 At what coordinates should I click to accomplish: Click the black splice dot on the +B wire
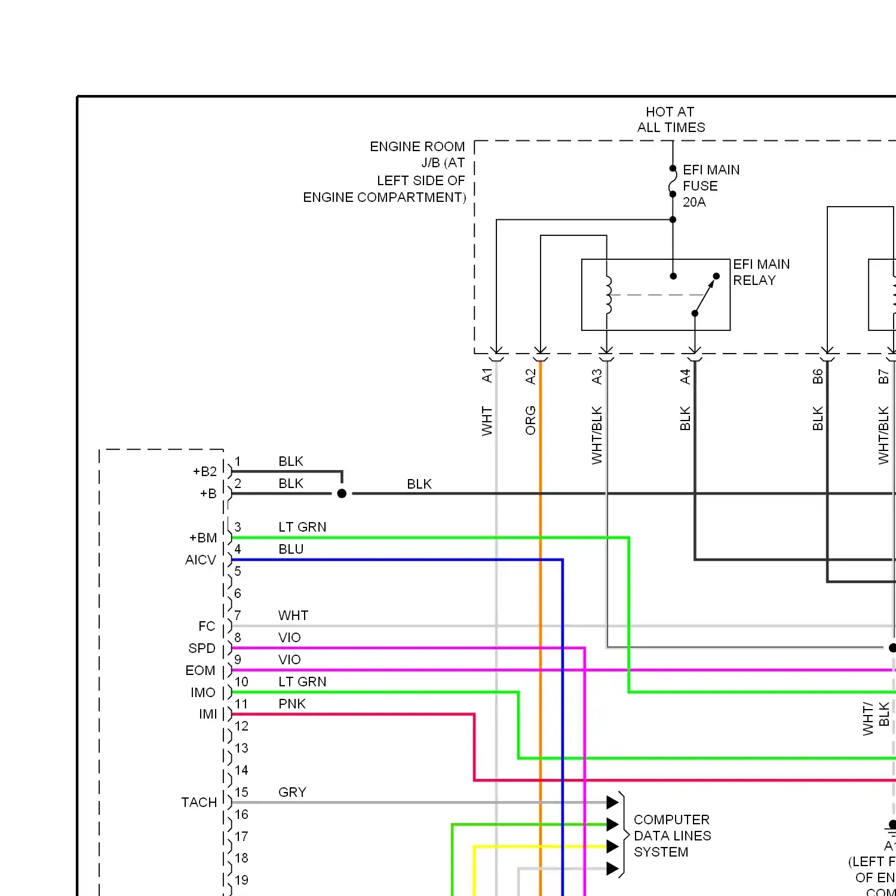point(342,493)
